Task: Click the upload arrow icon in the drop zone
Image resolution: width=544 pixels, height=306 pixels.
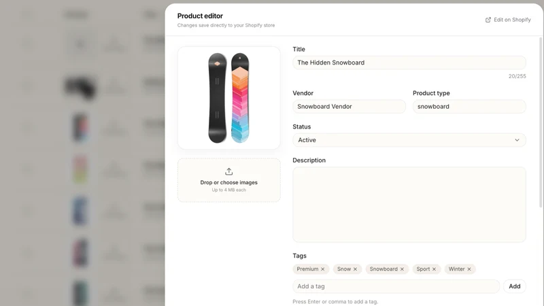Action: pos(229,171)
